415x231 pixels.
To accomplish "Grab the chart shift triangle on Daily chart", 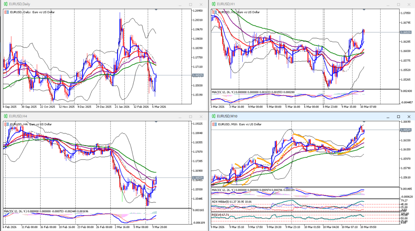I will point(156,9).
